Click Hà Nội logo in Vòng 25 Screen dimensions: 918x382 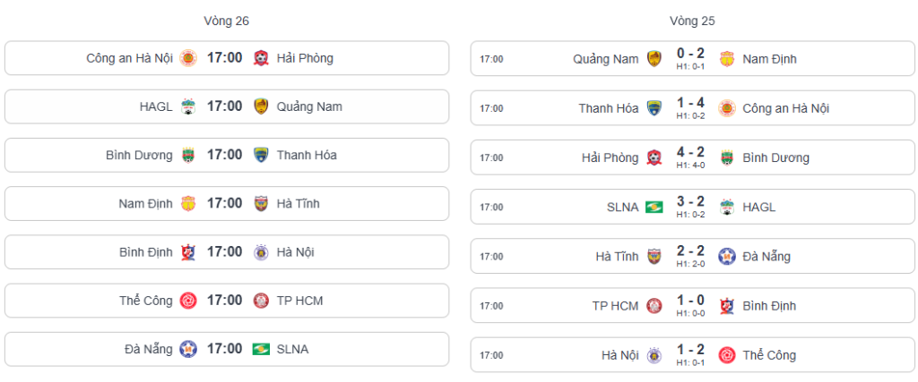pos(654,355)
